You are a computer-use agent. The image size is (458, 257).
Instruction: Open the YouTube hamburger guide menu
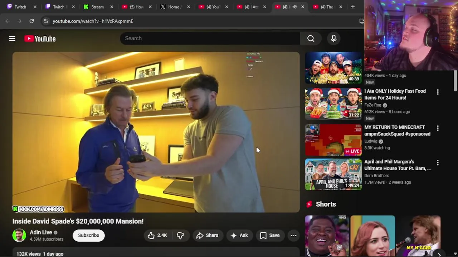tap(12, 39)
